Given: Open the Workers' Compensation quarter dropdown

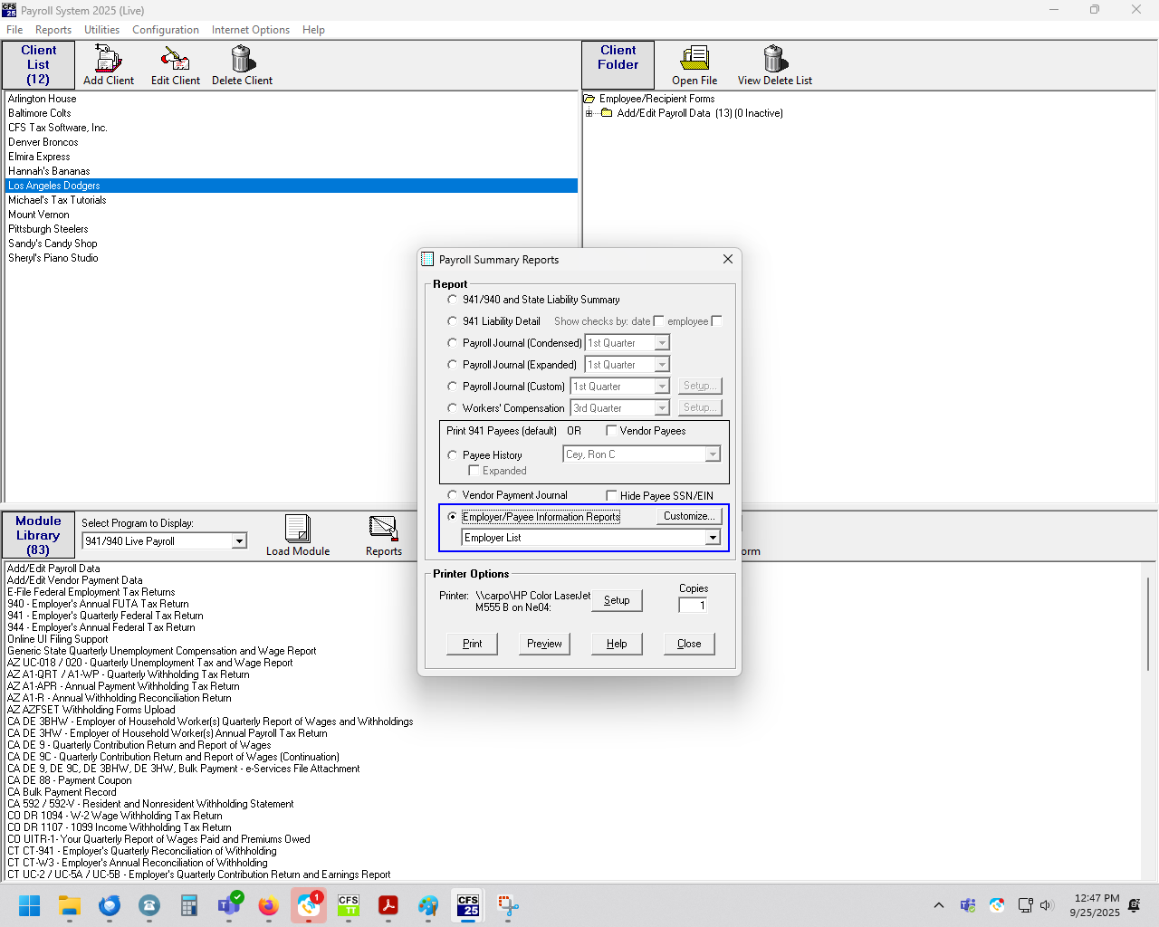Looking at the screenshot, I should 662,408.
